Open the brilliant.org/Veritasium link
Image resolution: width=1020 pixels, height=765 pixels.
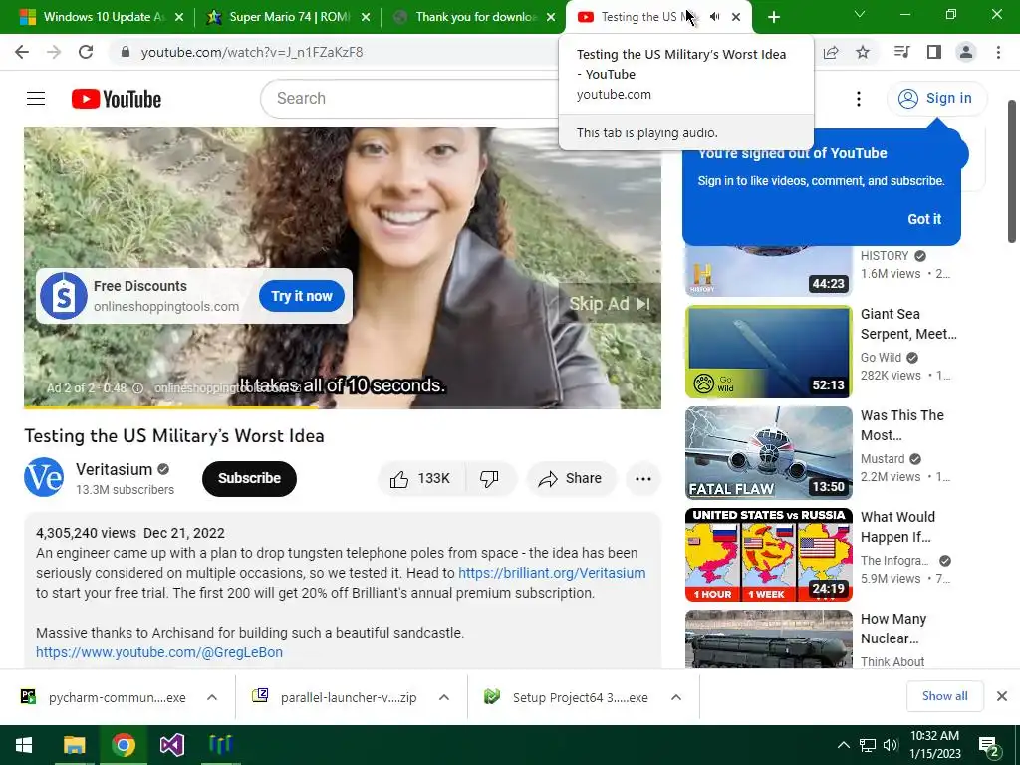pos(552,573)
